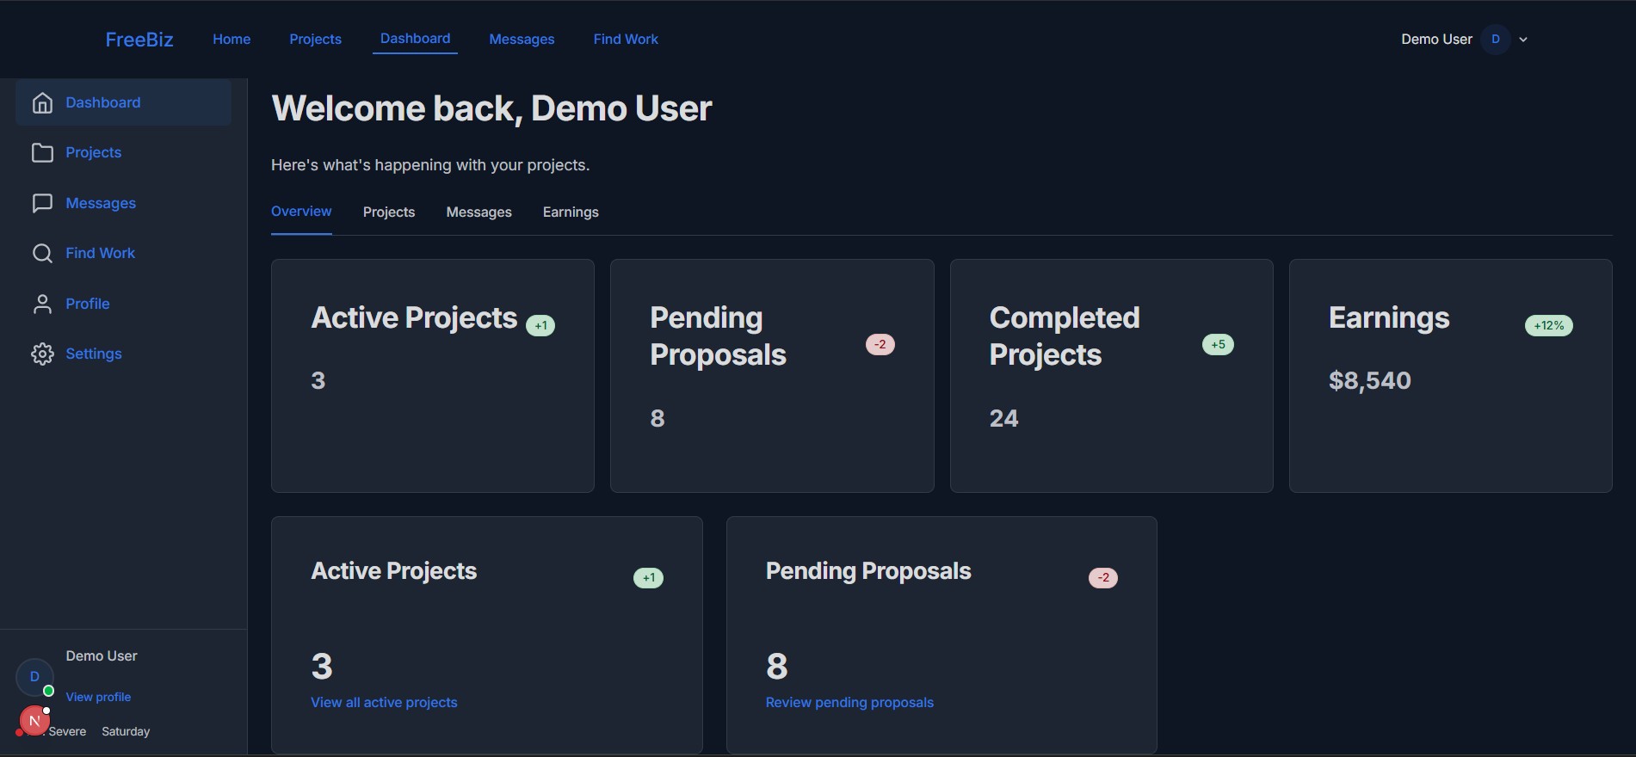
Task: Click the Dashboard home icon in sidebar
Action: pos(42,103)
